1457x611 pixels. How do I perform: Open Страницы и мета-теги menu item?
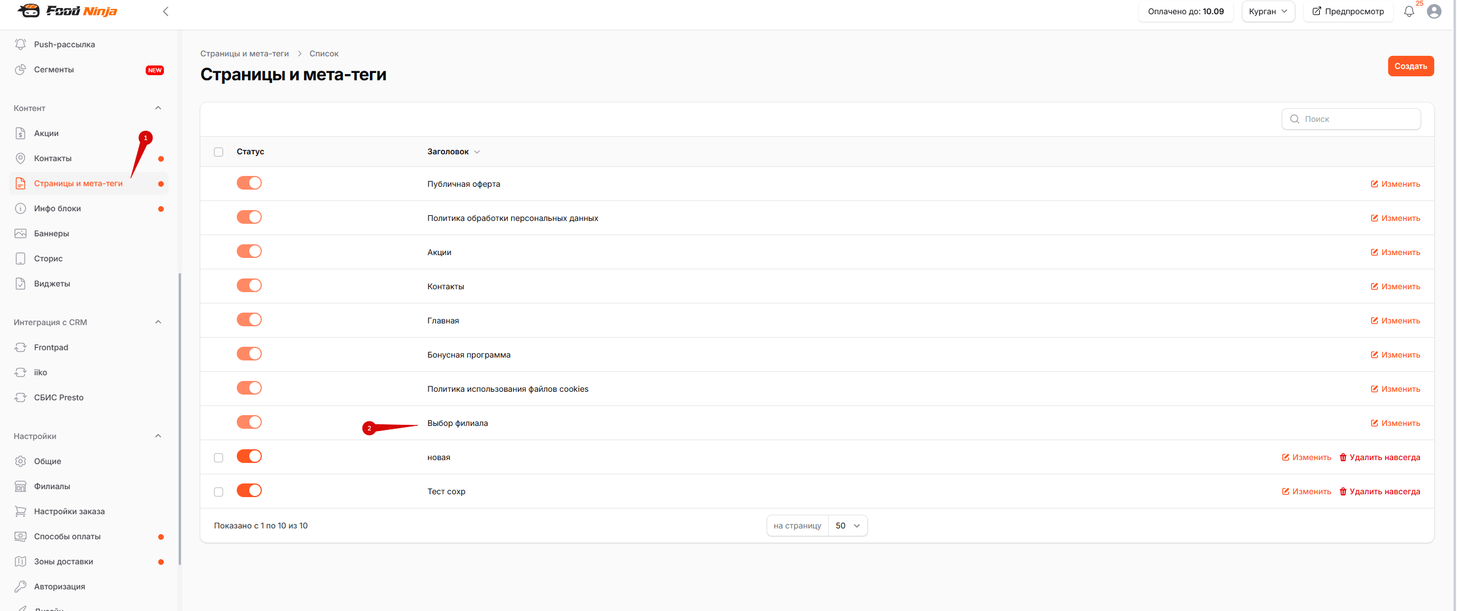point(89,183)
